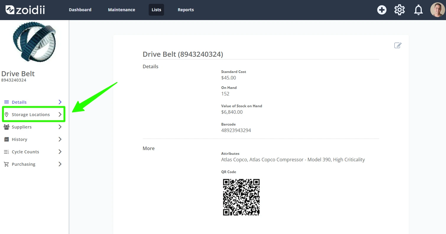Viewport: 446px width, 234px height.
Task: Click the zoidii logo
Action: (25, 10)
